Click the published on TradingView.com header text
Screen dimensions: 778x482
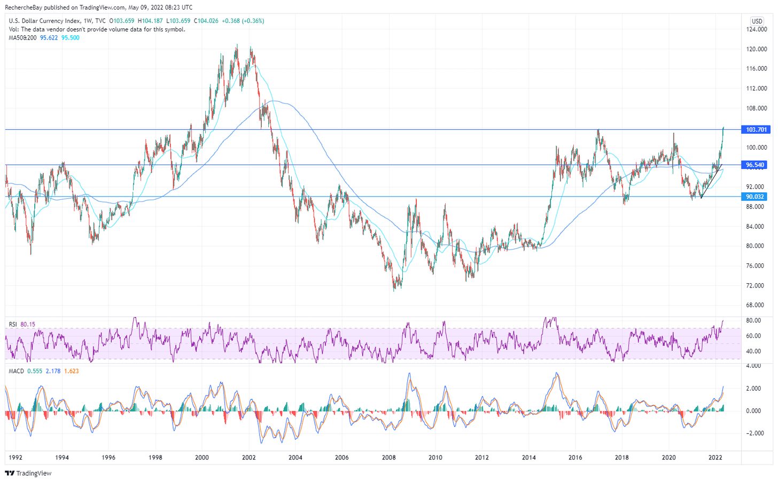point(98,7)
